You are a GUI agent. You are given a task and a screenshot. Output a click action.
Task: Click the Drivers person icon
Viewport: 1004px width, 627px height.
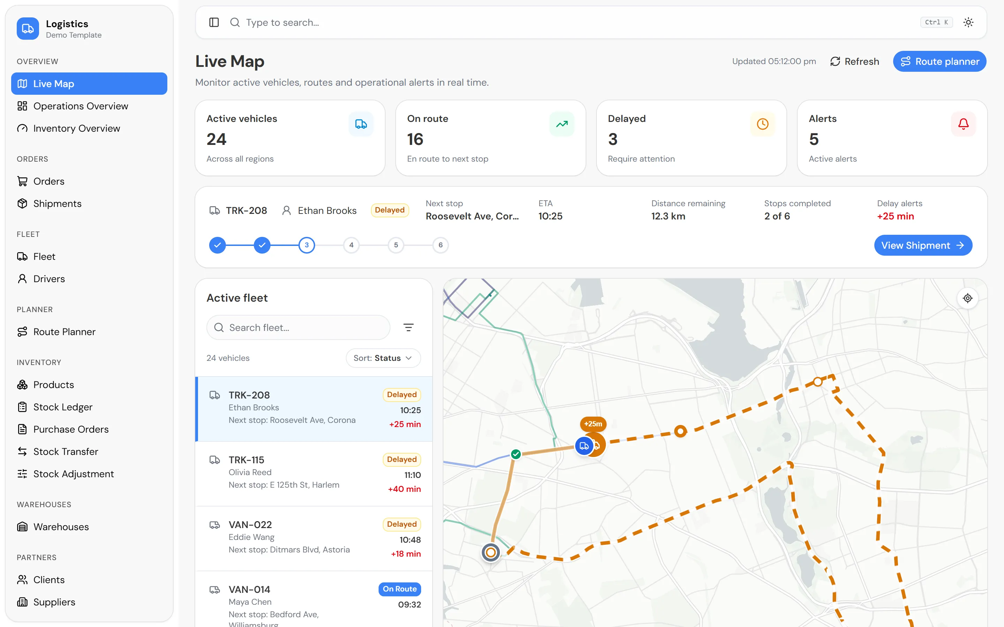point(22,279)
